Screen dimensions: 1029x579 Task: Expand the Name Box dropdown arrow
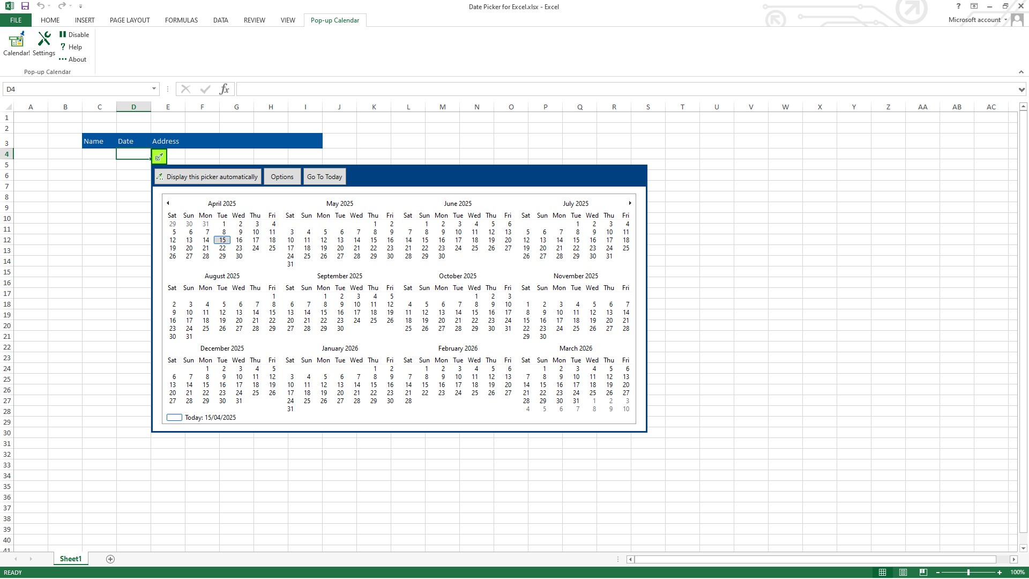click(154, 89)
